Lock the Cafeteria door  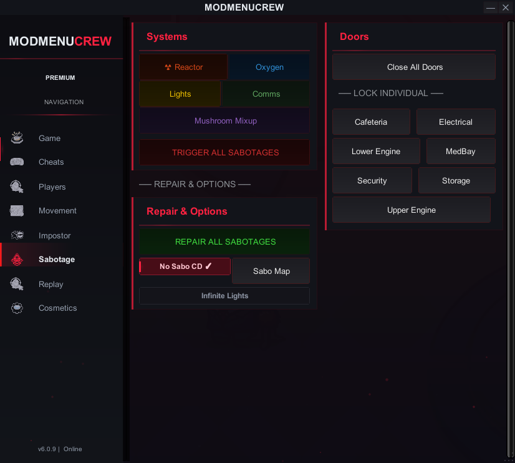point(371,121)
